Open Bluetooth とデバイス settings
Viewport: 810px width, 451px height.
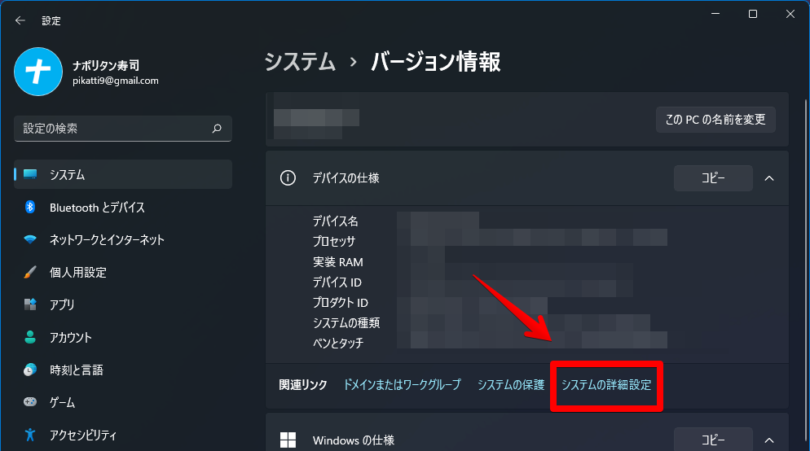point(123,207)
